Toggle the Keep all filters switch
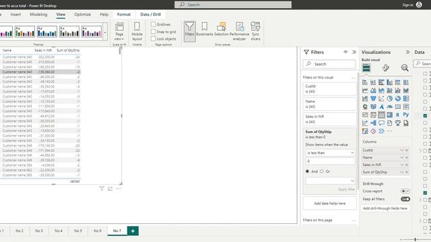 tap(405, 199)
